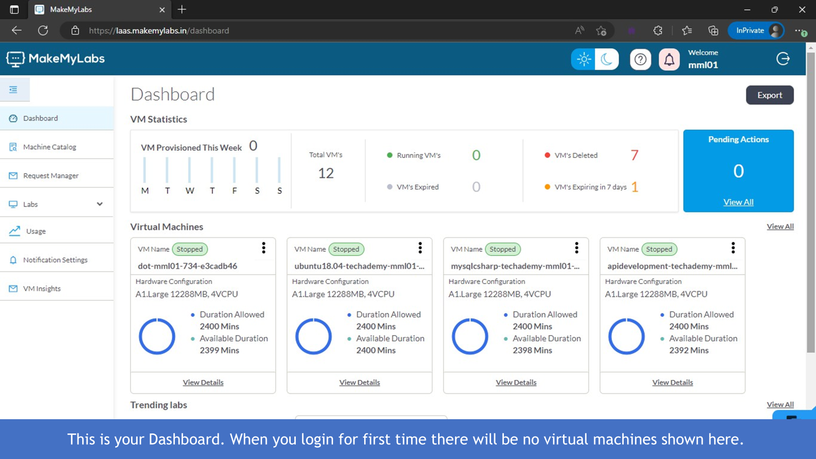
Task: Switch to dark mode moon icon
Action: (607, 59)
